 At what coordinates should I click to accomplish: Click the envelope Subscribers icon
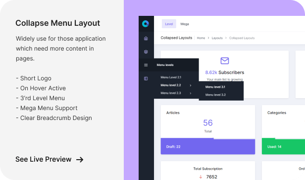click(x=225, y=61)
